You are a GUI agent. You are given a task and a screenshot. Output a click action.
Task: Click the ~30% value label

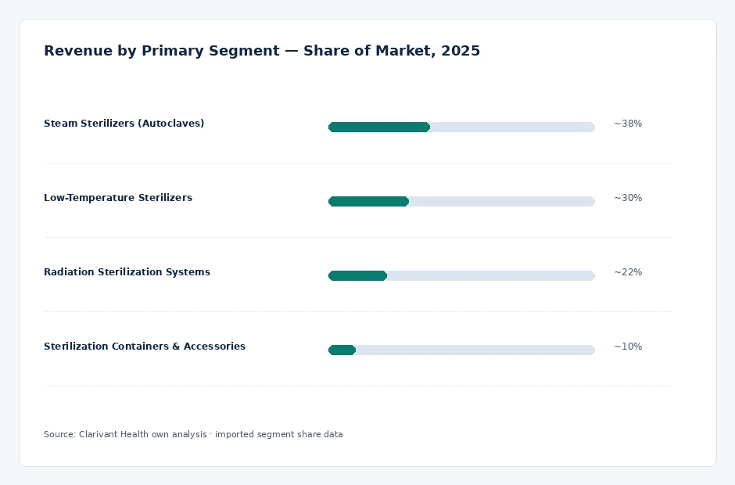pyautogui.click(x=628, y=197)
